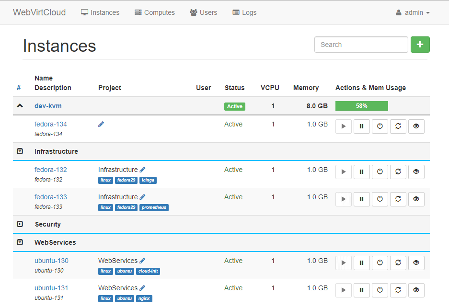Click the dev-kvm 58% memory usage bar

click(x=361, y=106)
